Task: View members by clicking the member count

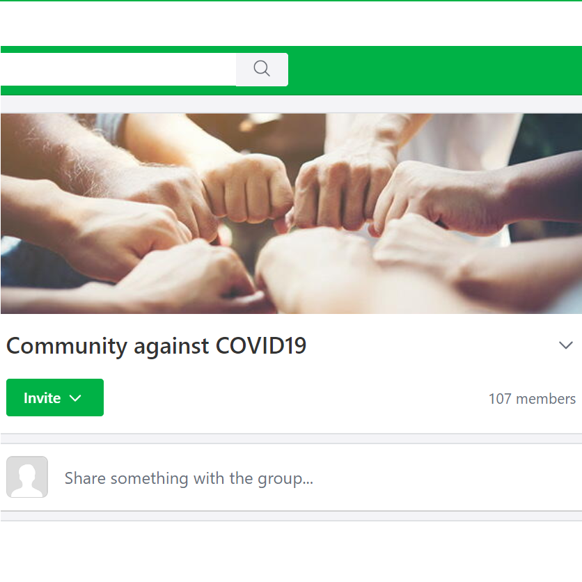Action: [532, 399]
